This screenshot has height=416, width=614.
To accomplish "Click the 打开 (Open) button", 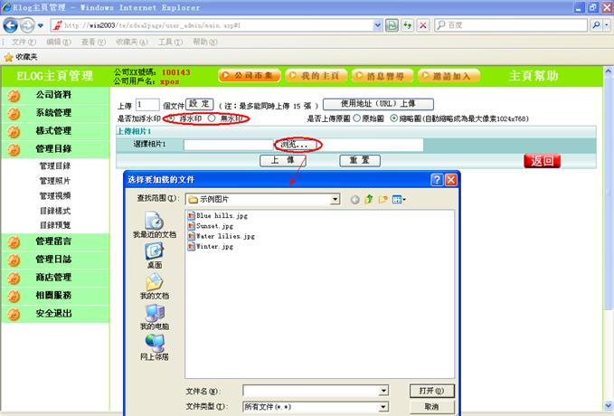I will point(431,391).
